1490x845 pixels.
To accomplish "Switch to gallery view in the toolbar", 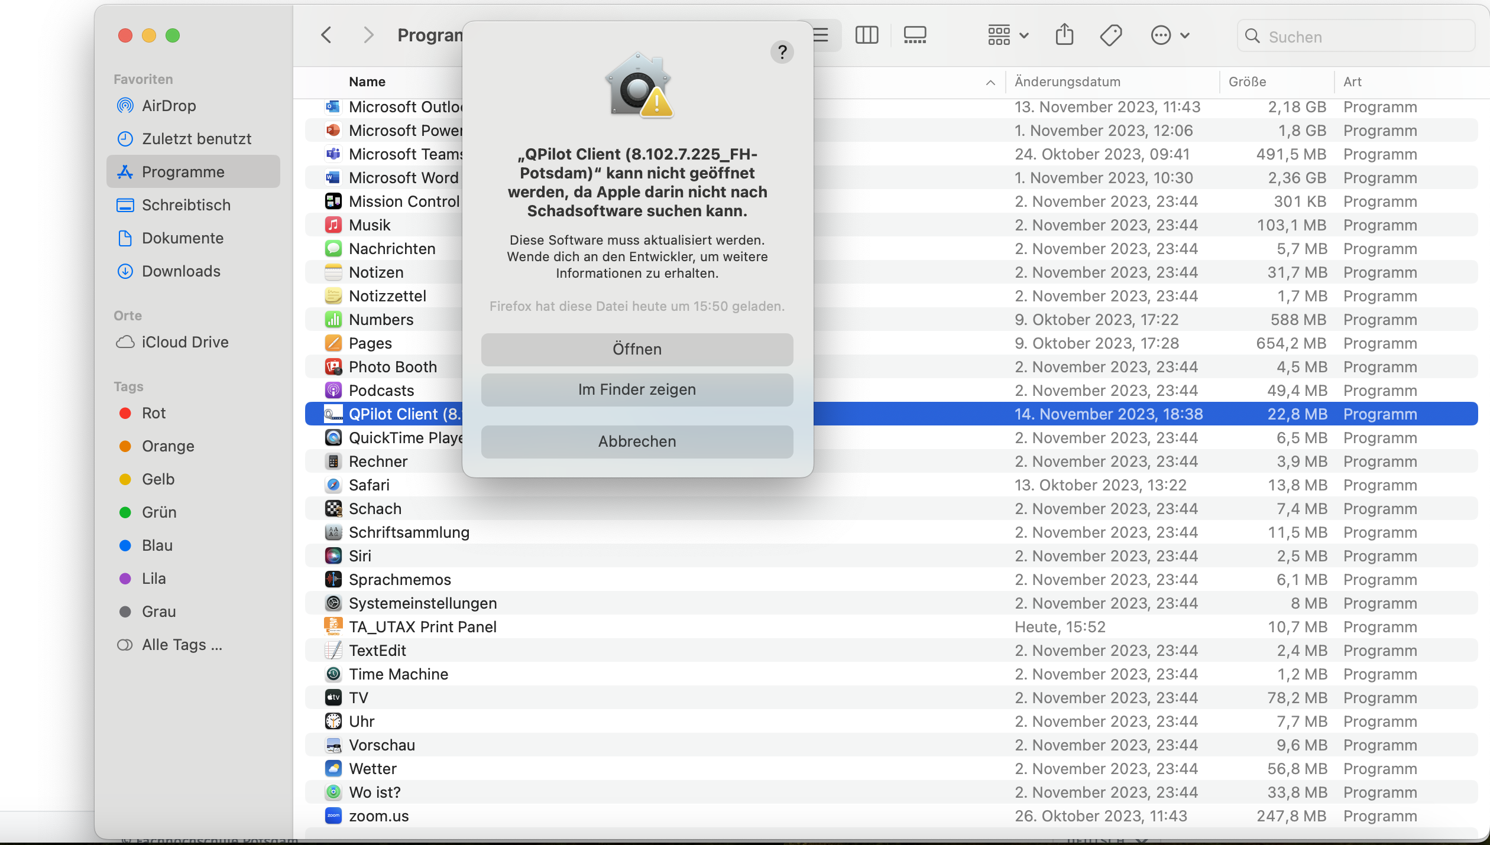I will click(915, 35).
